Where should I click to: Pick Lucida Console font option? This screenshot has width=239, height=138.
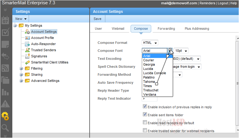[x=157, y=73]
